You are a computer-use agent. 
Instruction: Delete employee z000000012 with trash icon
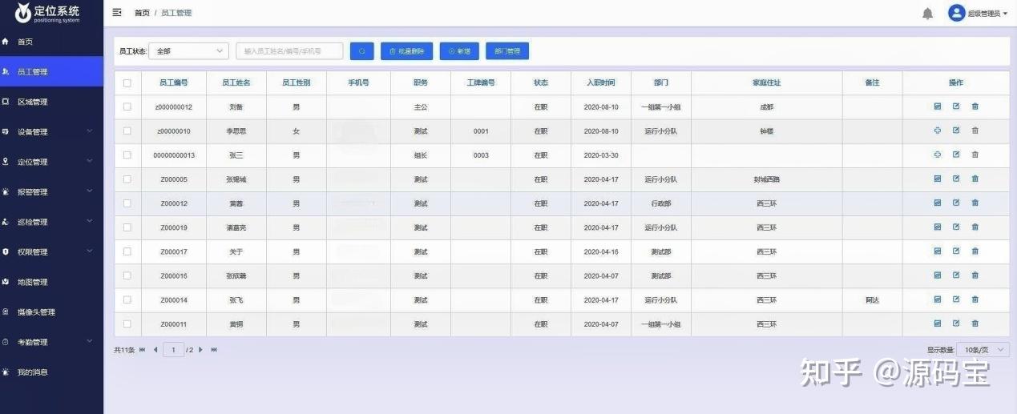(975, 107)
